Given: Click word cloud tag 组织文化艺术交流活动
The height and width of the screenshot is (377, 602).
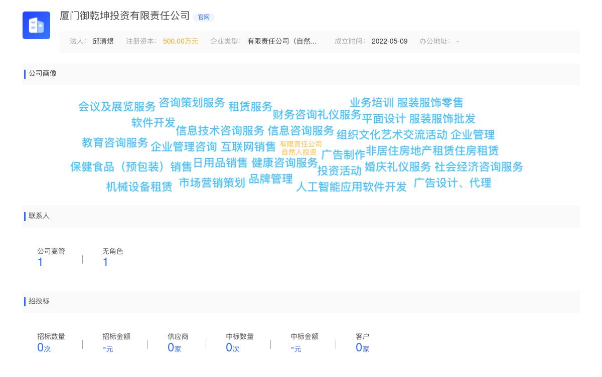Looking at the screenshot, I should click(x=392, y=135).
